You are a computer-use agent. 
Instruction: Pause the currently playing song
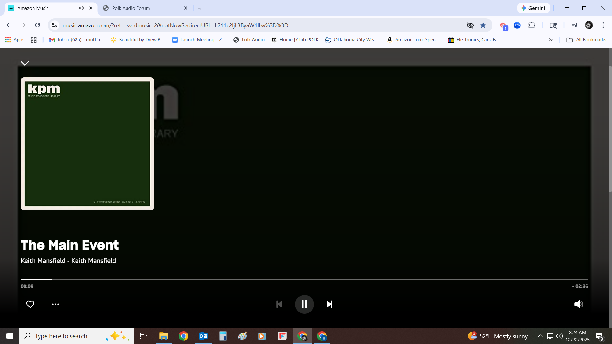pos(304,304)
